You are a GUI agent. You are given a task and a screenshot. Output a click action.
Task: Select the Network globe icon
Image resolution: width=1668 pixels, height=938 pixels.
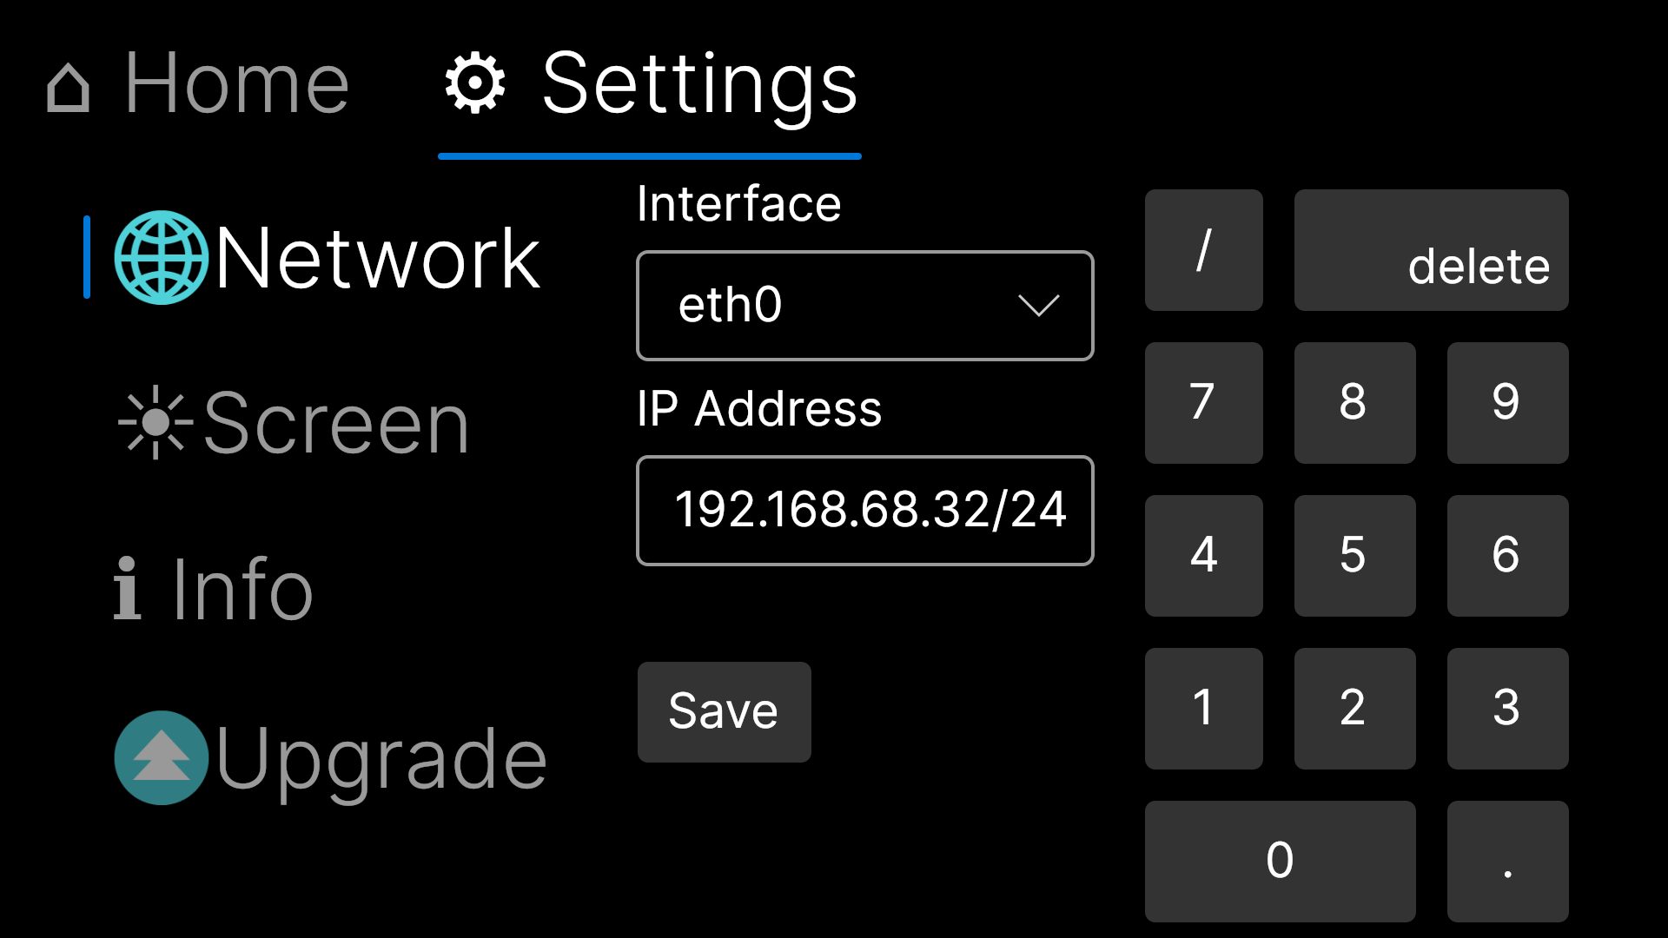162,257
